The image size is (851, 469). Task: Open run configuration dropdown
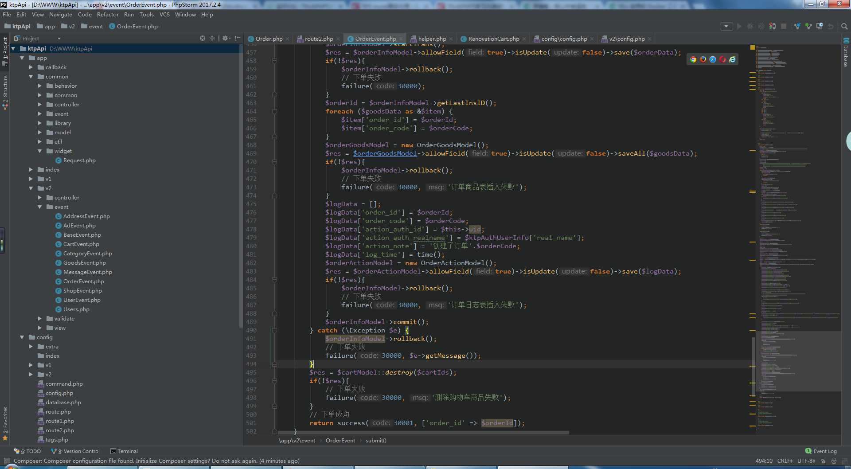[x=726, y=27]
